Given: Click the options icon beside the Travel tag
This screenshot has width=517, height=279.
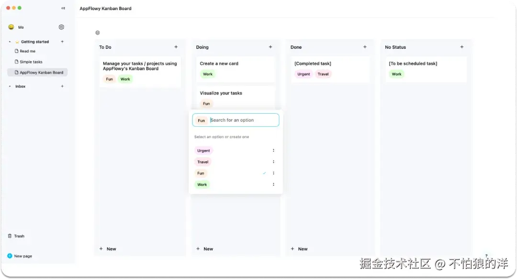Looking at the screenshot, I should (273, 161).
